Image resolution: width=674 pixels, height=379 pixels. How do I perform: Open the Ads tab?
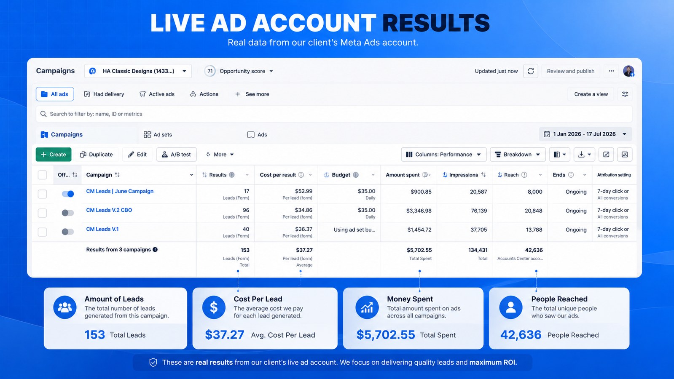[257, 135]
